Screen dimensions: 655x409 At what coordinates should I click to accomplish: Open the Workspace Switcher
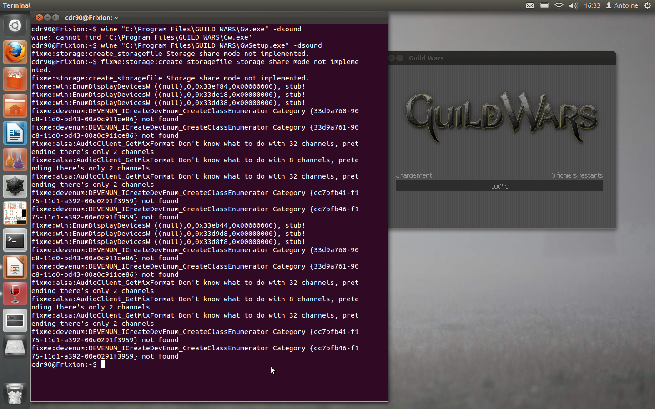(x=15, y=320)
